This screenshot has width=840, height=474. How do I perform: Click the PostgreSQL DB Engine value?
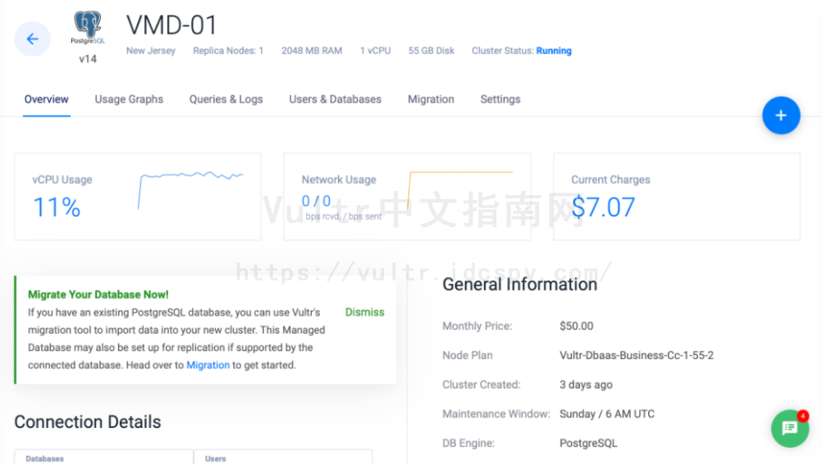589,443
